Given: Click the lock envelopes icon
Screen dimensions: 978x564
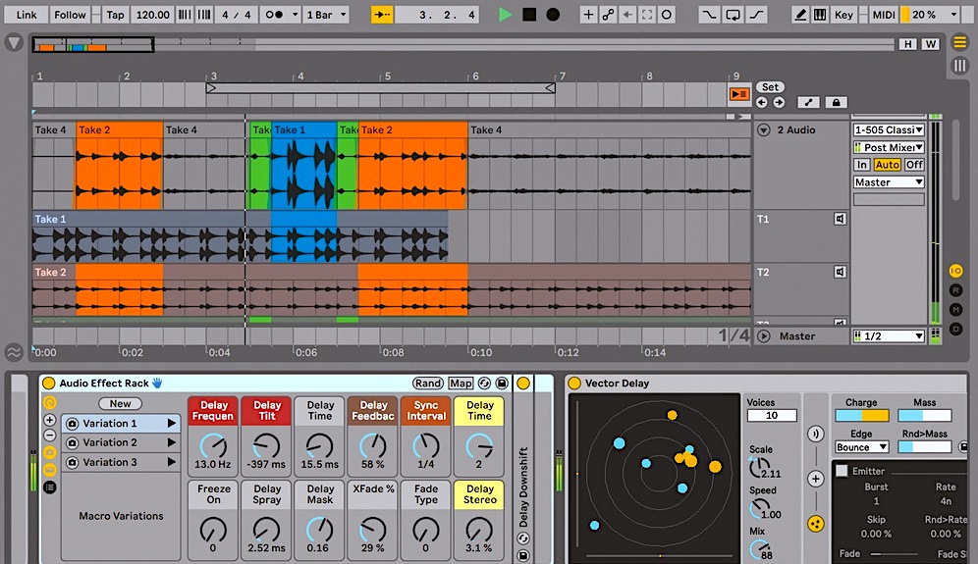Looking at the screenshot, I should click(836, 102).
